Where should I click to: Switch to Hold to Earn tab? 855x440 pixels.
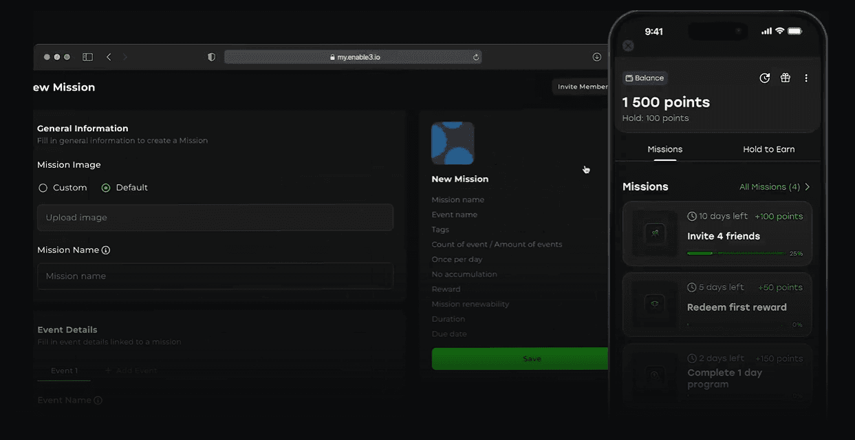(x=769, y=149)
